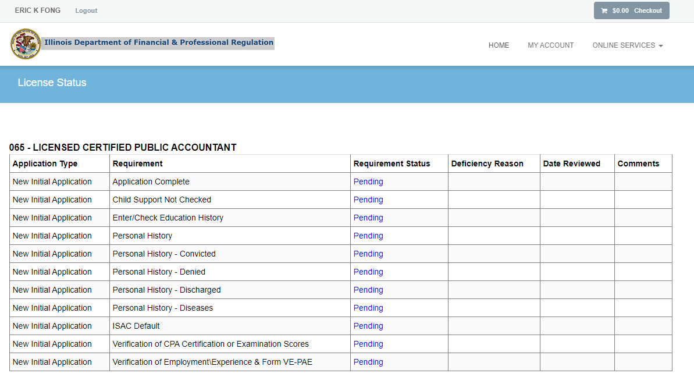Select Verification of Employment\Experience & Form VE-PAE
Viewport: 694px width, 377px height.
[230, 362]
